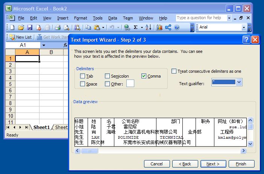
Task: Uncheck the Comma delimiter checkbox
Action: pos(144,76)
